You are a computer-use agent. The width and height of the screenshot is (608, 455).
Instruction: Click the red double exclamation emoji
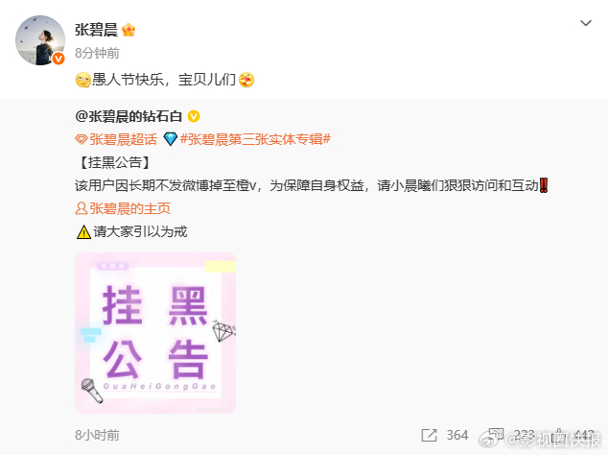[x=544, y=185]
